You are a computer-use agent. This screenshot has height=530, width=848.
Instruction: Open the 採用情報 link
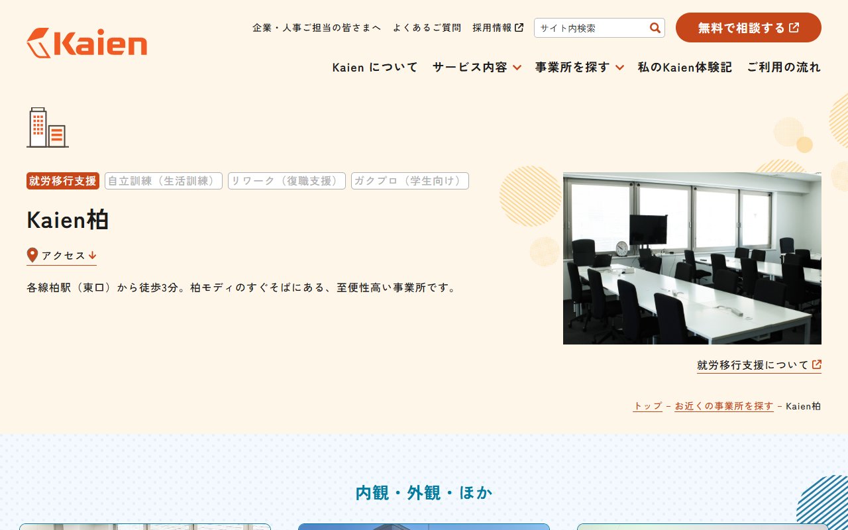click(x=498, y=28)
